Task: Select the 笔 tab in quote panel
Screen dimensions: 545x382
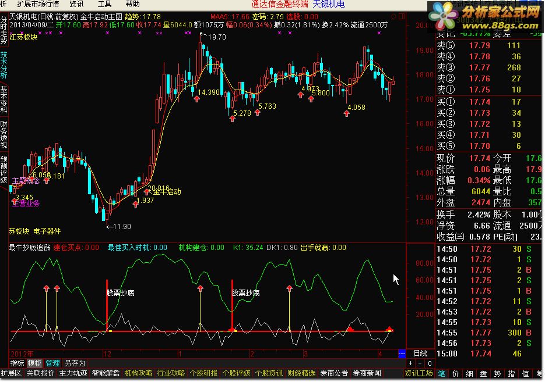Action: [x=441, y=374]
